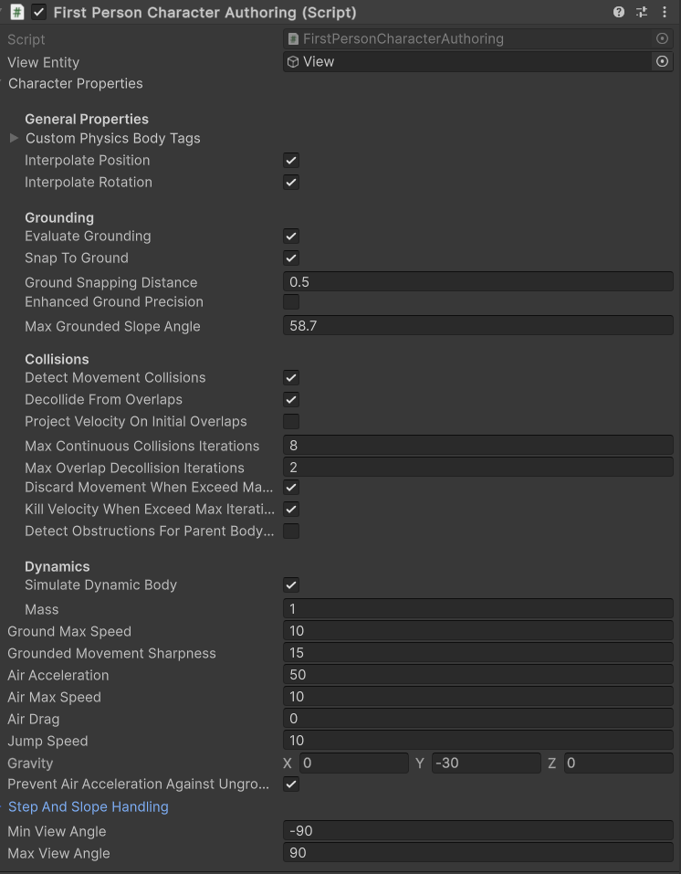Open the component presets icon
Screen dimensions: 681x874
click(x=642, y=13)
